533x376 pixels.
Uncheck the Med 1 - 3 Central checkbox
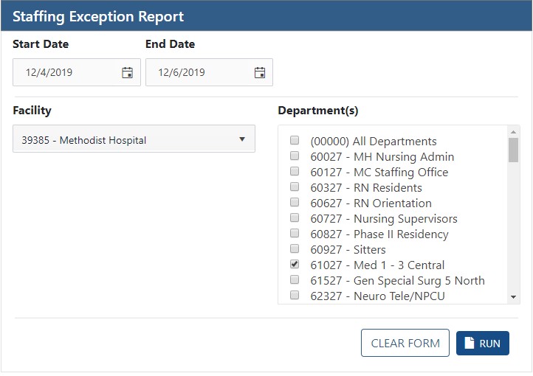(295, 265)
